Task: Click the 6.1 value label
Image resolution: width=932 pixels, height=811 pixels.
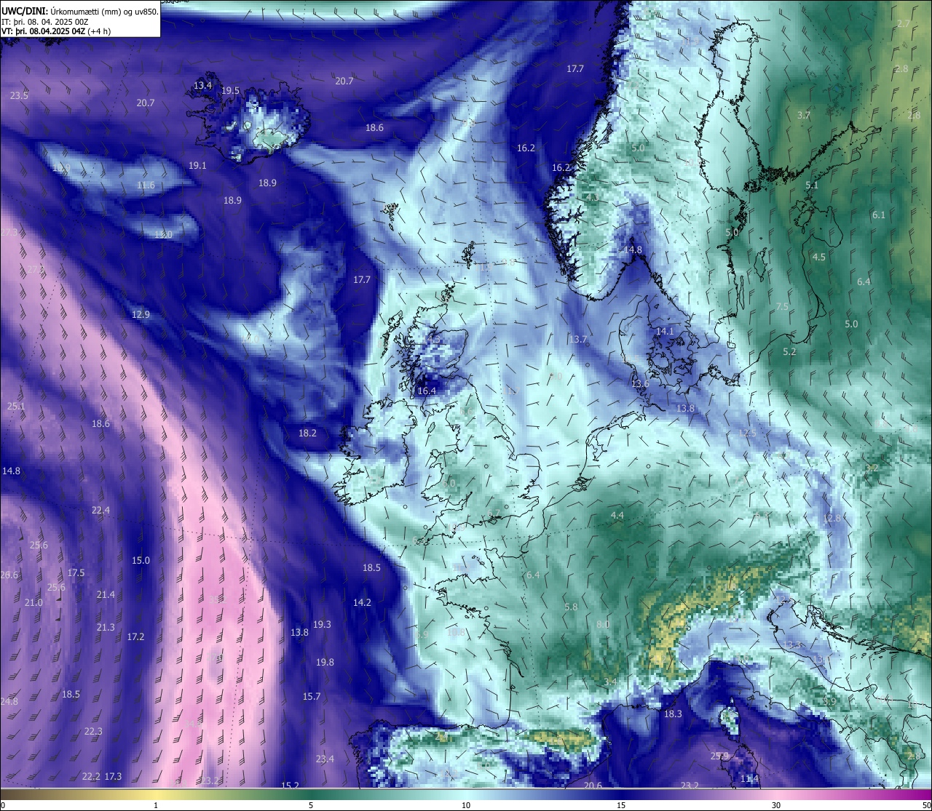Action: click(879, 215)
